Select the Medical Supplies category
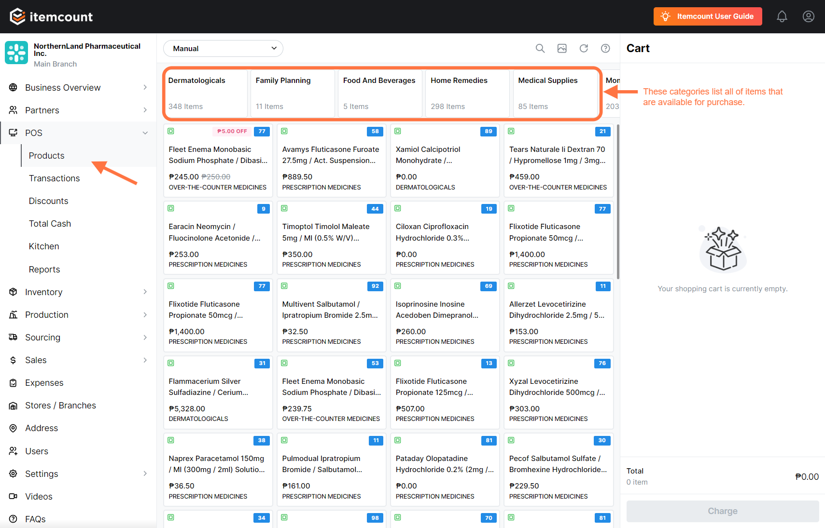Screen dimensions: 825x528 pyautogui.click(x=556, y=93)
